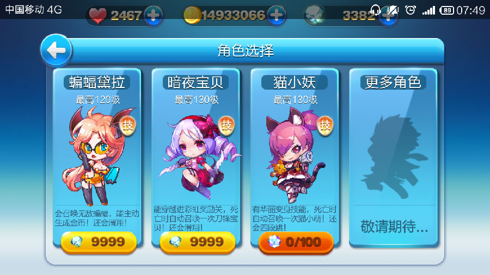Open skill badge on 蝙蝠黛拉 card
The height and width of the screenshot is (275, 490).
pyautogui.click(x=127, y=126)
